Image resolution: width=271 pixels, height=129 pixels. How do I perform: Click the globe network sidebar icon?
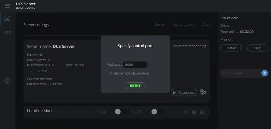(x=7, y=81)
